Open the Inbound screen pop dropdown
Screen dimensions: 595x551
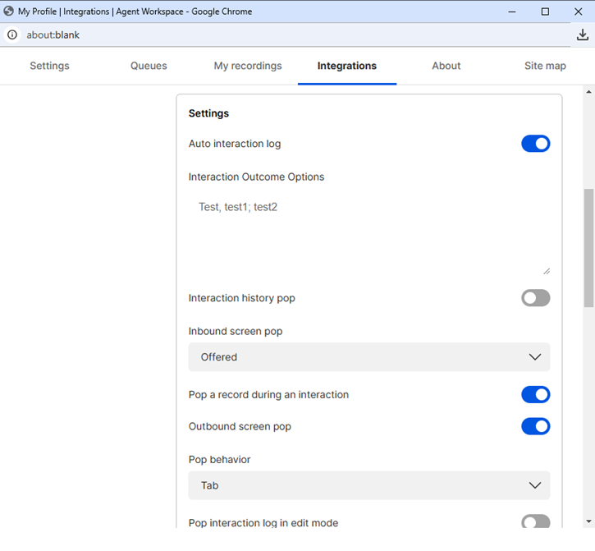pos(368,357)
